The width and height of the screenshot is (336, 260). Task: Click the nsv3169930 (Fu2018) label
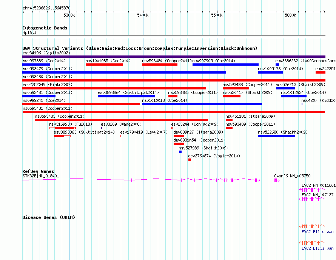[71, 124]
